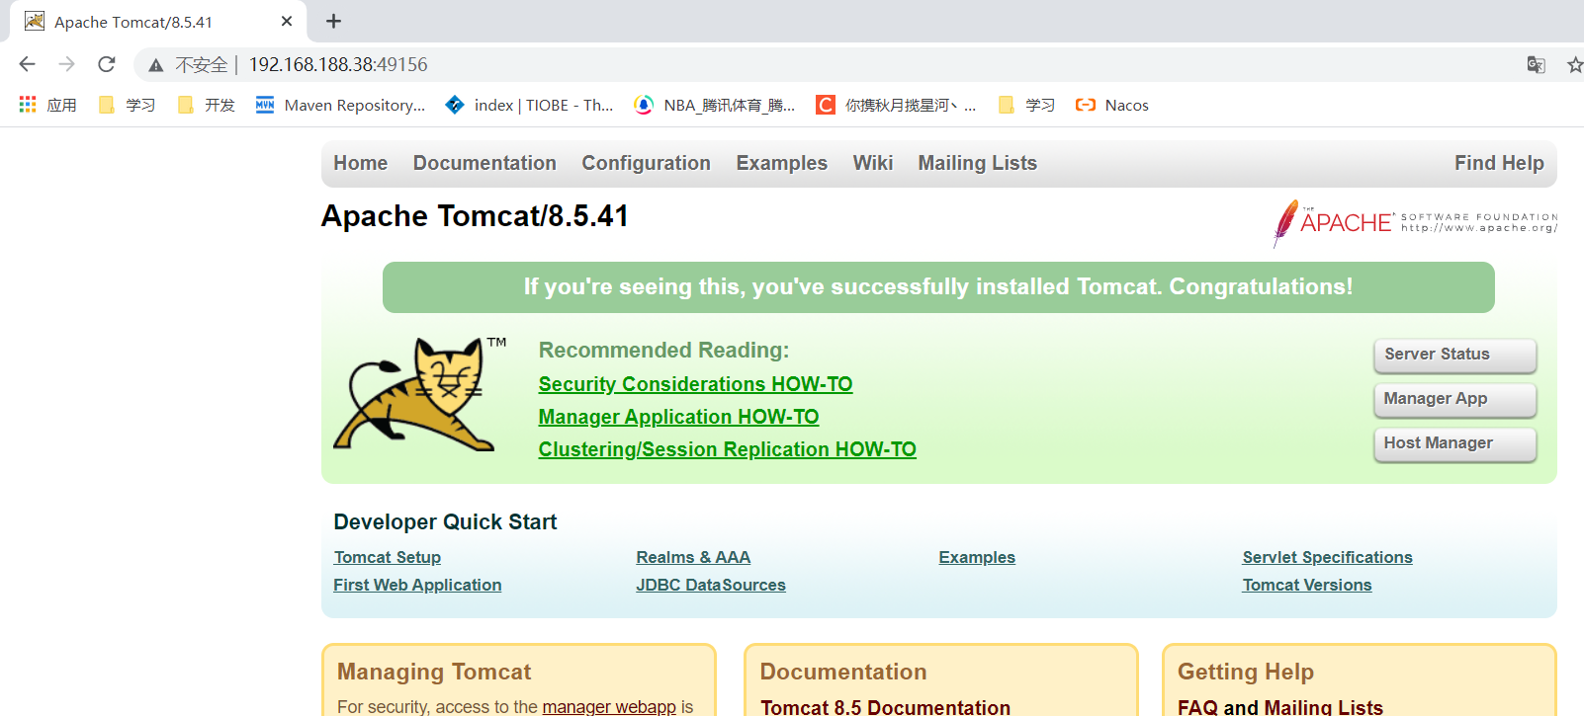The width and height of the screenshot is (1584, 716).
Task: Open the NBA 腾讯体育 bookmark
Action: 715,105
